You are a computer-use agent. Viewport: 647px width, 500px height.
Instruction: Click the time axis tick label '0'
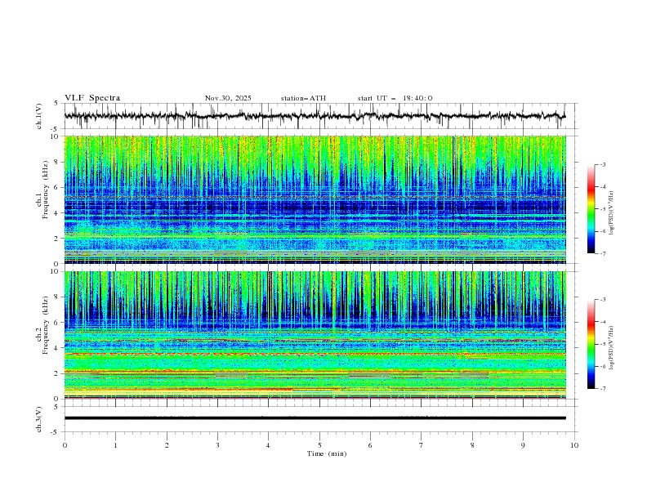[65, 445]
